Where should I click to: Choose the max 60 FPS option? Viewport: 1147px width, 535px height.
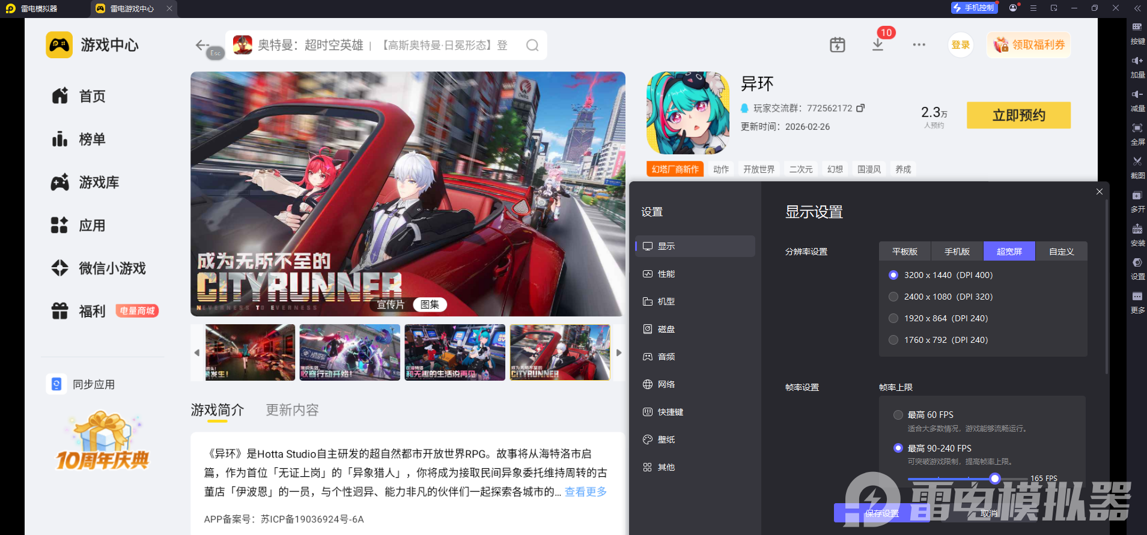coord(898,415)
